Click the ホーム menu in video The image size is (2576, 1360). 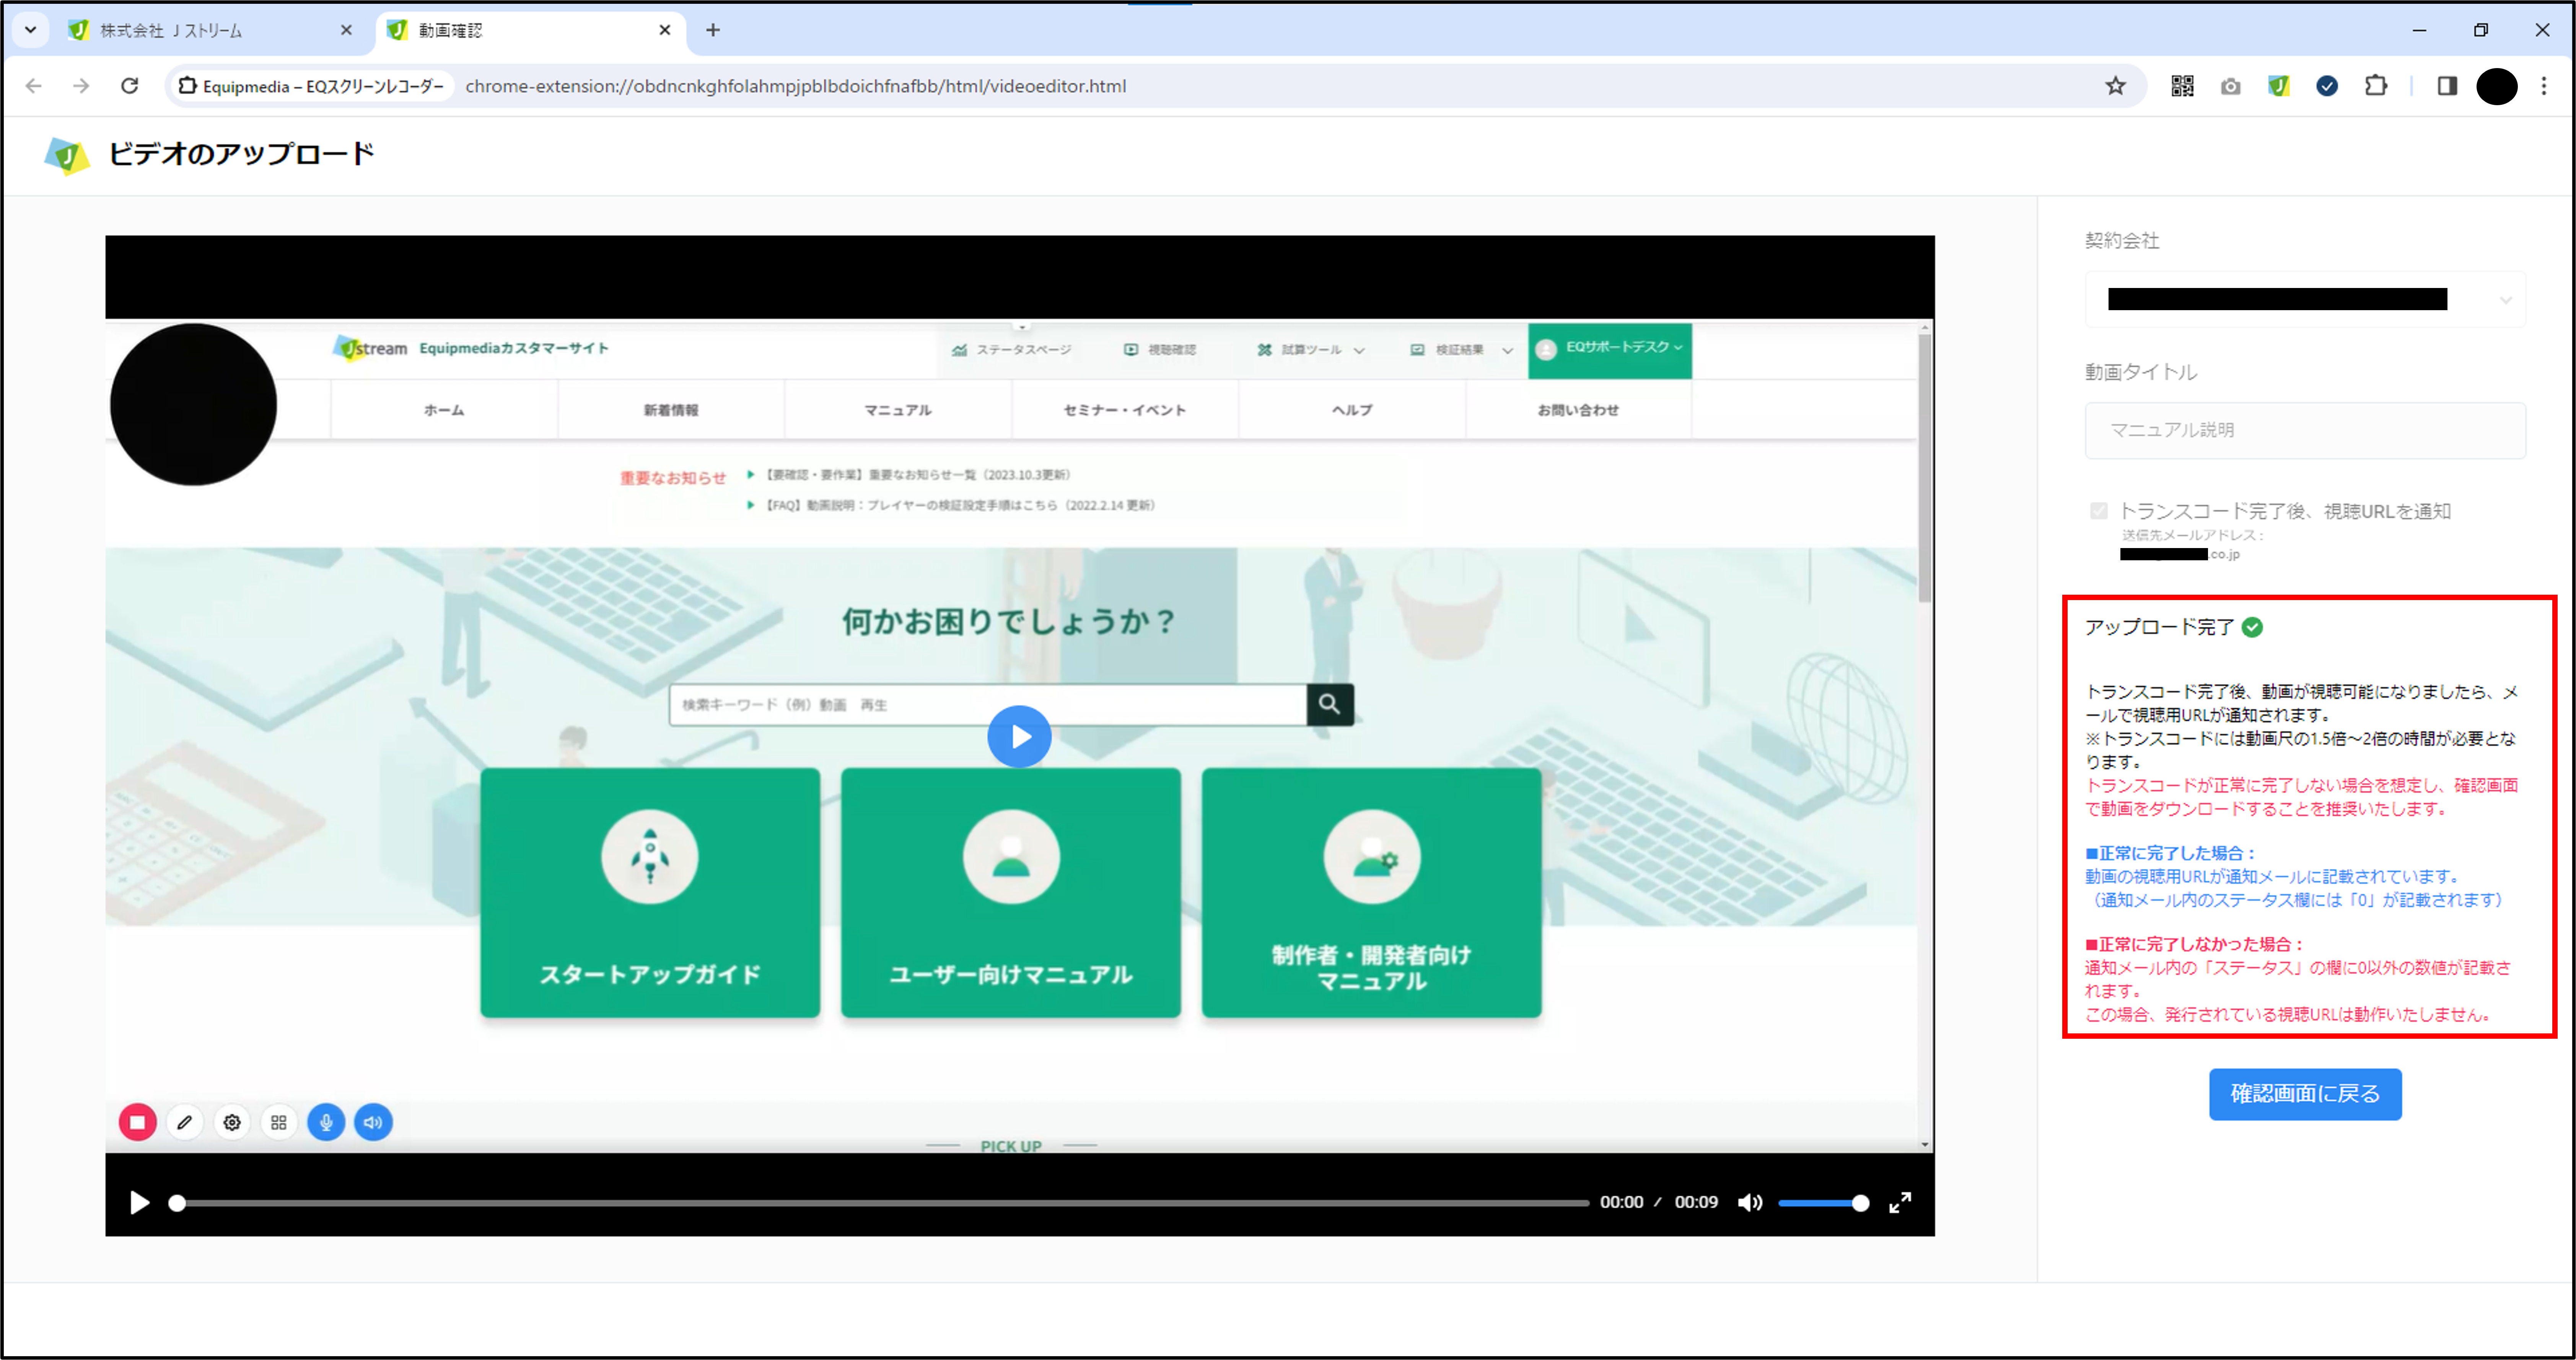pyautogui.click(x=444, y=410)
